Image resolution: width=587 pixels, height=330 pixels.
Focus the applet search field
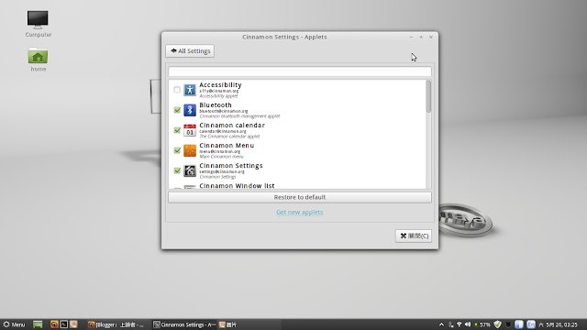coord(300,71)
